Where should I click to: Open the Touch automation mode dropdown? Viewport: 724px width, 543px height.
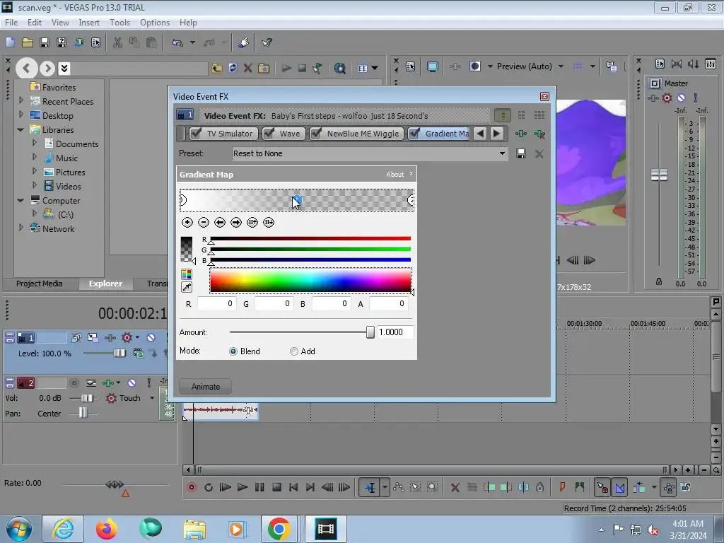(152, 398)
